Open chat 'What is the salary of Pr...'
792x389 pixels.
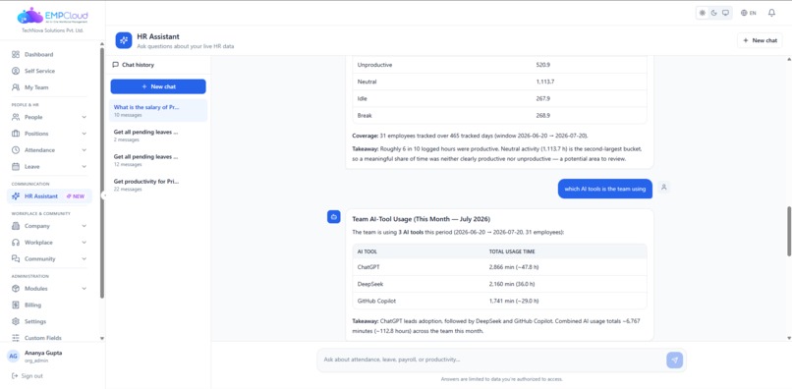[x=158, y=111]
